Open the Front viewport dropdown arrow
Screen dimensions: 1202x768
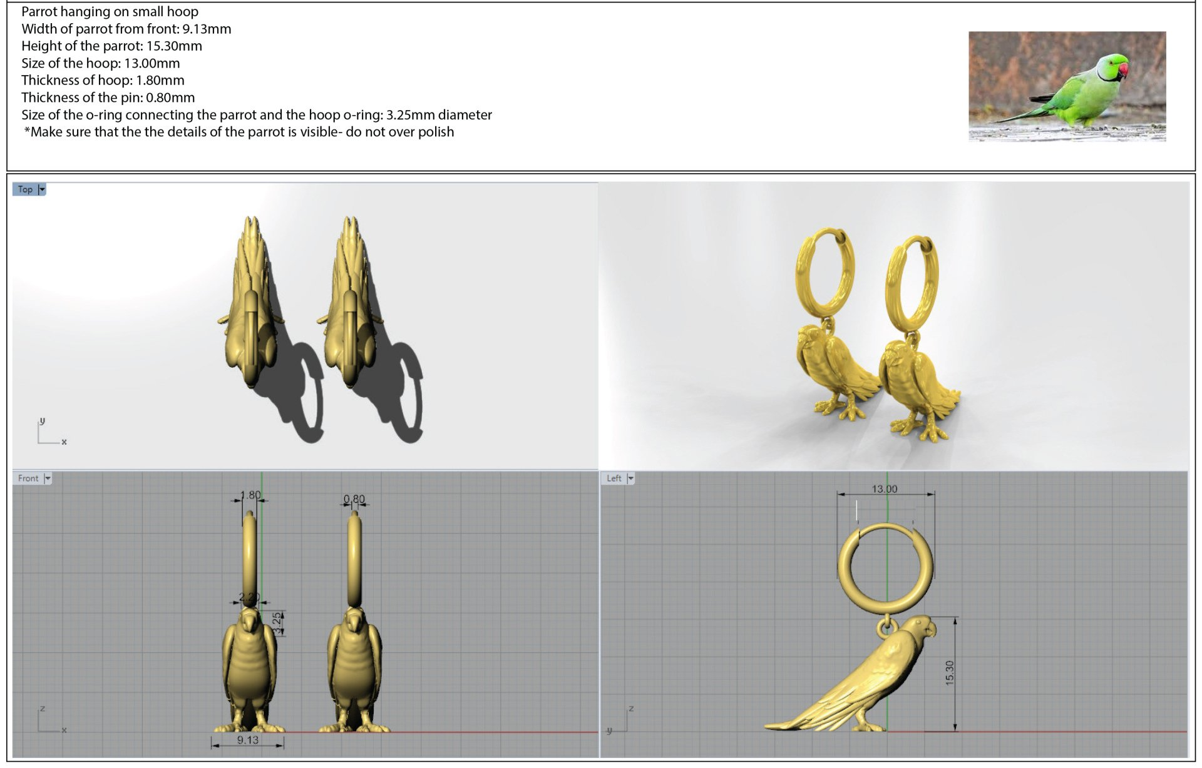48,478
